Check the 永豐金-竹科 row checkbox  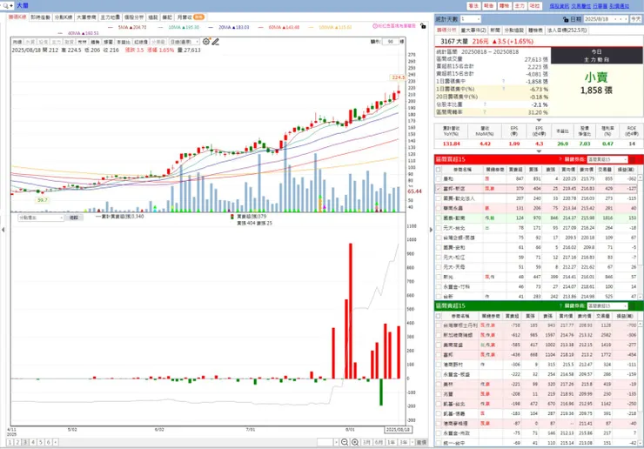click(x=439, y=287)
